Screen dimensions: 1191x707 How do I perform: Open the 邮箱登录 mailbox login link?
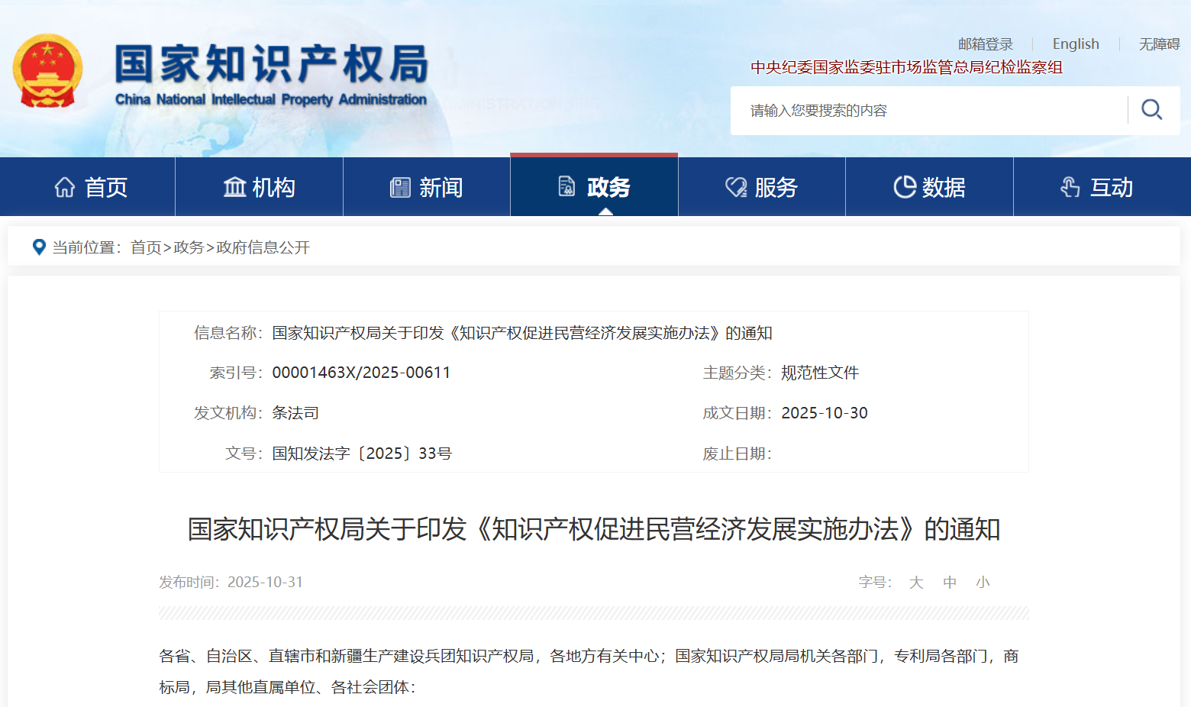pos(985,44)
